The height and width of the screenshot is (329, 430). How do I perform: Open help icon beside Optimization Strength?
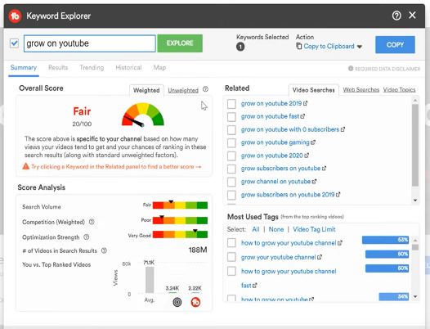coord(86,237)
